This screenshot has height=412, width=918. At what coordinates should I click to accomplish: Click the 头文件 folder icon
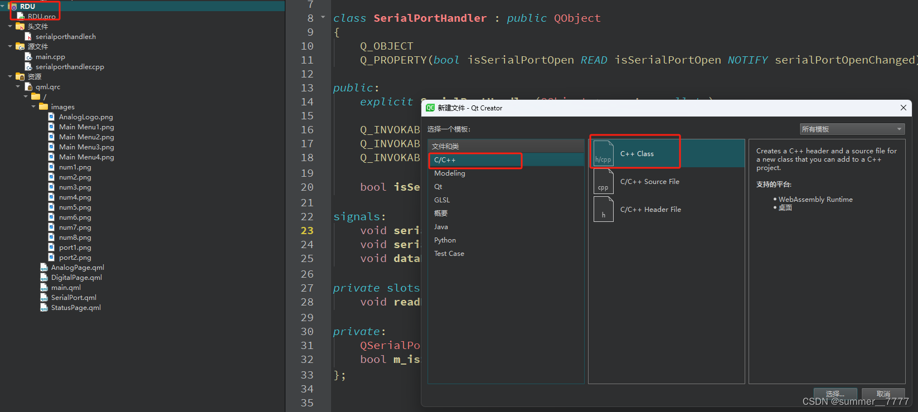coord(20,27)
